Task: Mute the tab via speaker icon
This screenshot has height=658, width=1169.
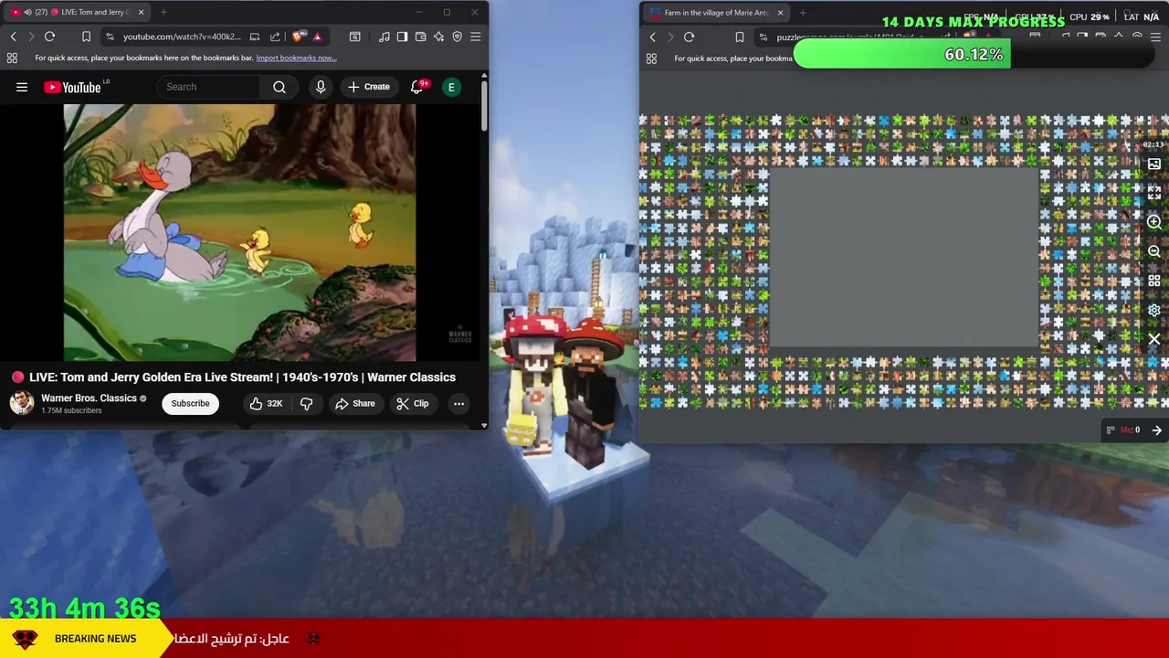Action: tap(28, 12)
